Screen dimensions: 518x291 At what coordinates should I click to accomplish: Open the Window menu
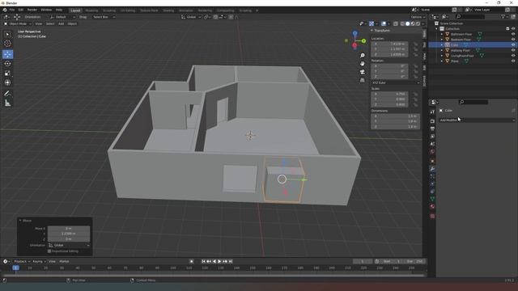[x=46, y=10]
